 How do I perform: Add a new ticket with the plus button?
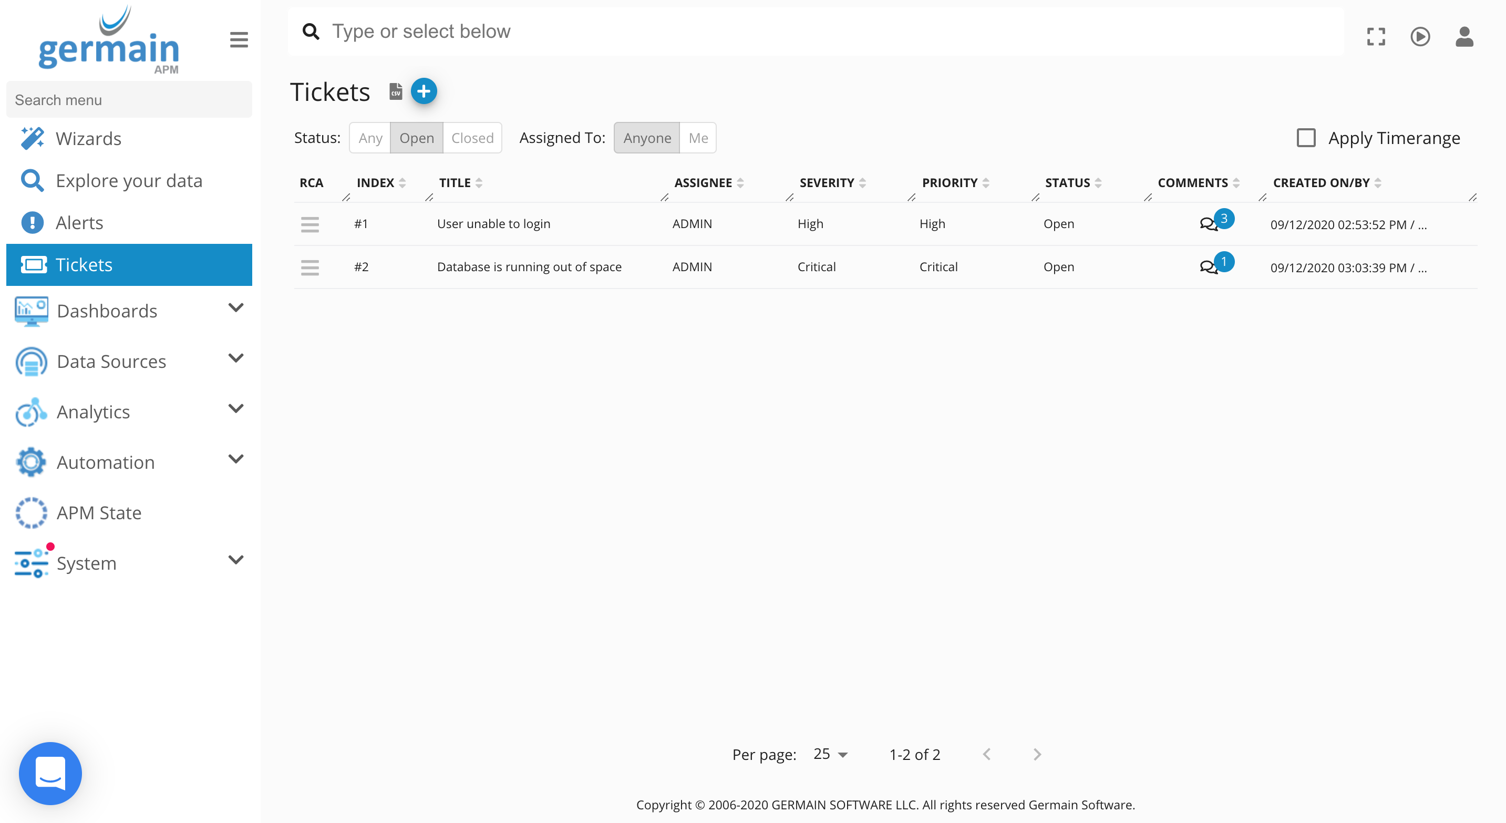tap(424, 91)
